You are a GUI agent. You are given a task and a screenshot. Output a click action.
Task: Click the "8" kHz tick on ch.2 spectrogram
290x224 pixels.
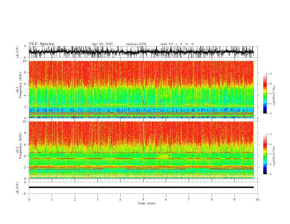coord(26,133)
